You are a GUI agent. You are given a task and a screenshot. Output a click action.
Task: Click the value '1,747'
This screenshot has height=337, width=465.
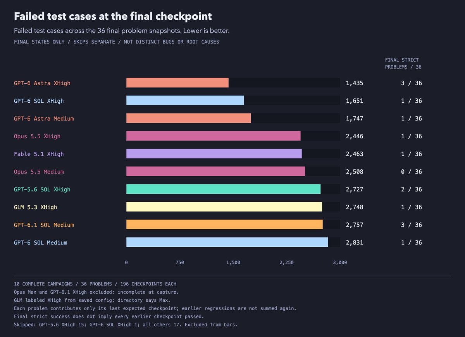pos(355,119)
